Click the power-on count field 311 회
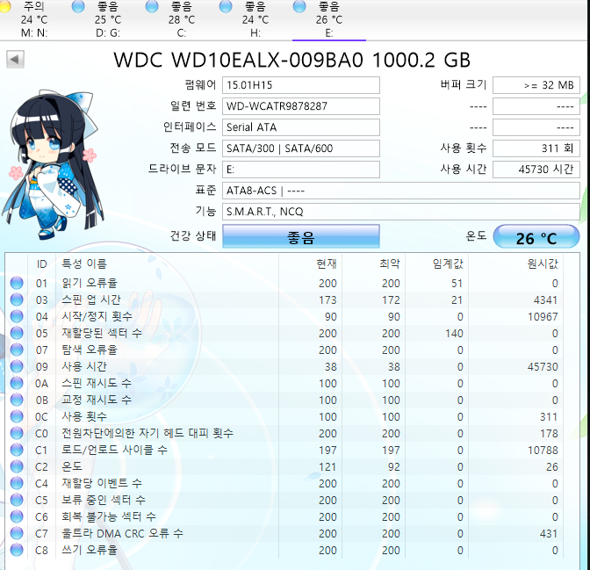590x570 pixels. [x=536, y=148]
